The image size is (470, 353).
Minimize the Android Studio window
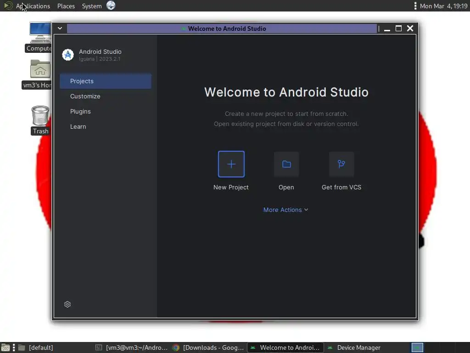point(387,29)
